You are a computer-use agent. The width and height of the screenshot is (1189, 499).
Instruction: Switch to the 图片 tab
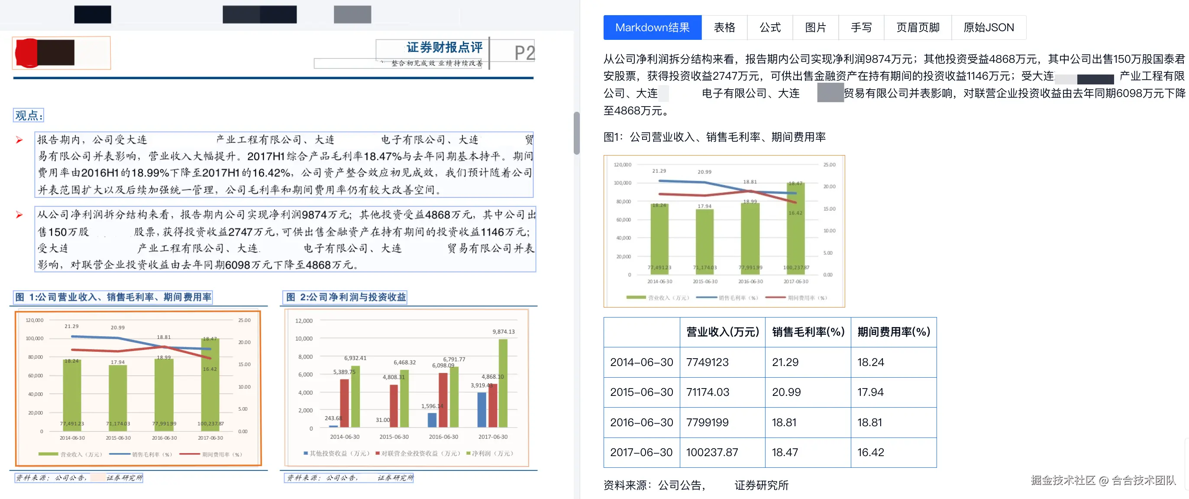(x=815, y=28)
